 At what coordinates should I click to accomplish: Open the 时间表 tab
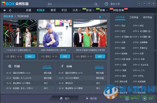[x=41, y=10]
